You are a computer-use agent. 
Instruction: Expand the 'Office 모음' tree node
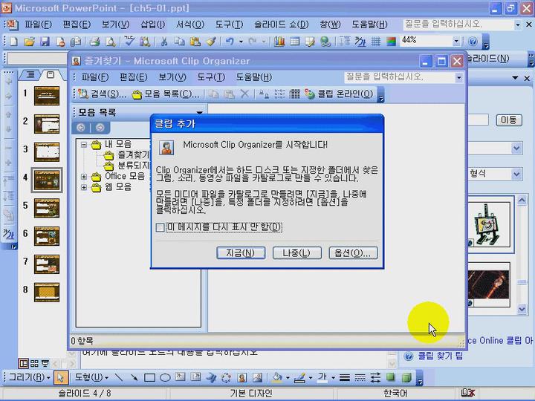tap(83, 177)
